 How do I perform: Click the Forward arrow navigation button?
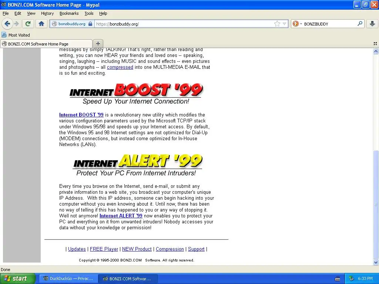point(16,24)
